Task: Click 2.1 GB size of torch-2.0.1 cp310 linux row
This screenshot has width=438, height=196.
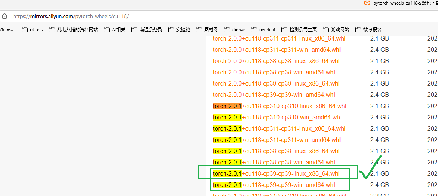Action: (380, 106)
